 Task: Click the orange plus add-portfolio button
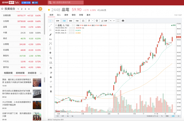tap(40, 9)
